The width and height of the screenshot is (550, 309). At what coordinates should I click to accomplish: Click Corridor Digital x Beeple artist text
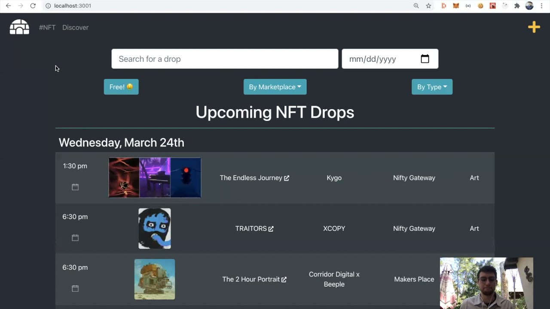pos(334,279)
